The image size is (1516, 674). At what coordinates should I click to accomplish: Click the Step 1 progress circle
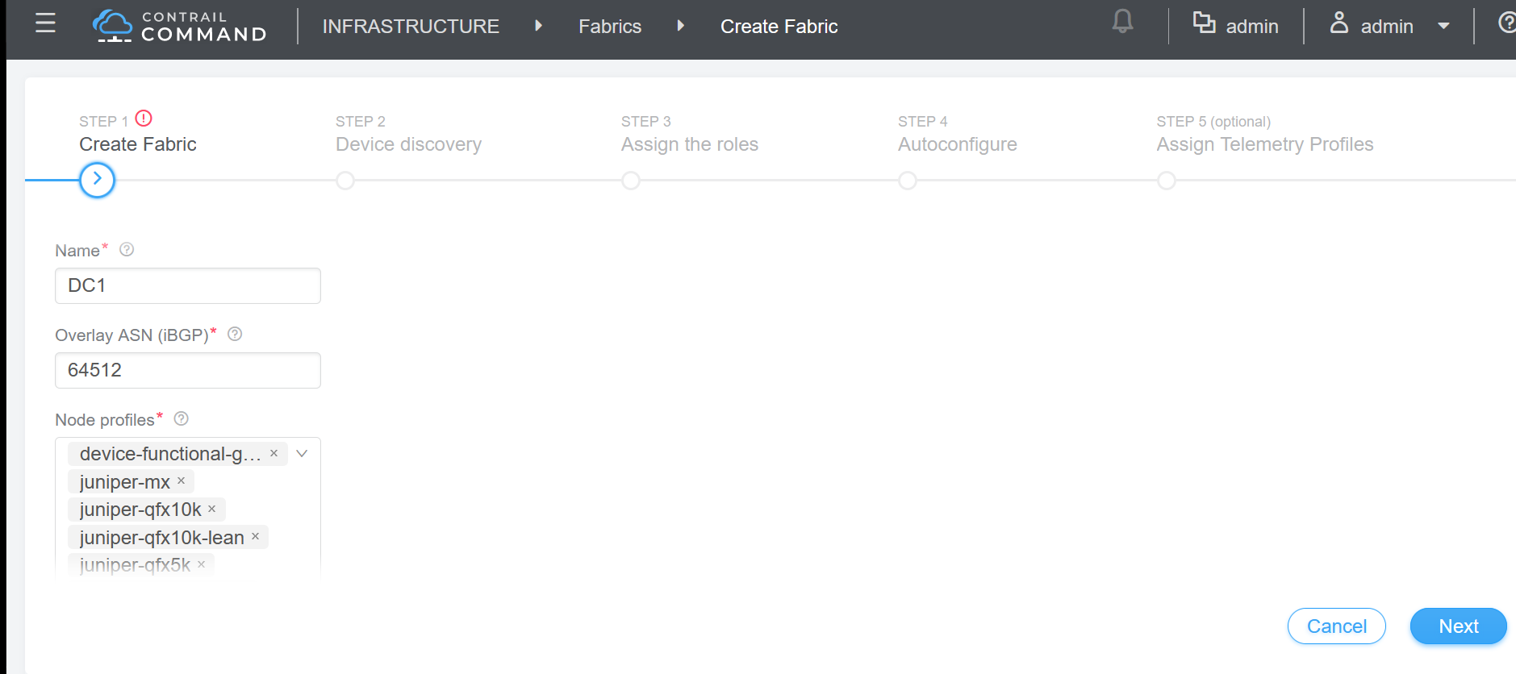tap(98, 180)
